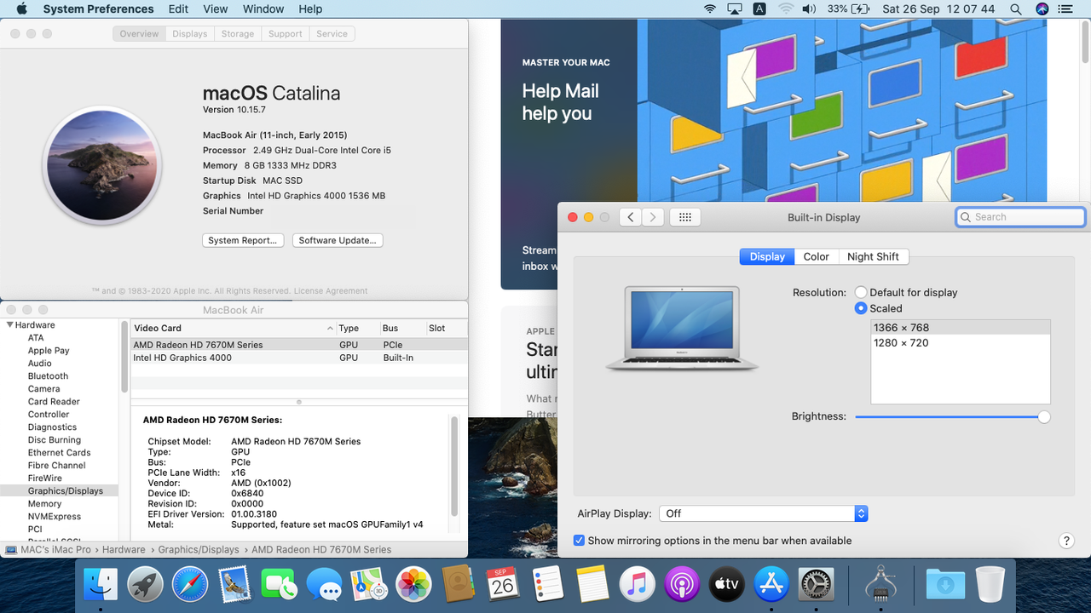Open the Apple menu

point(21,9)
